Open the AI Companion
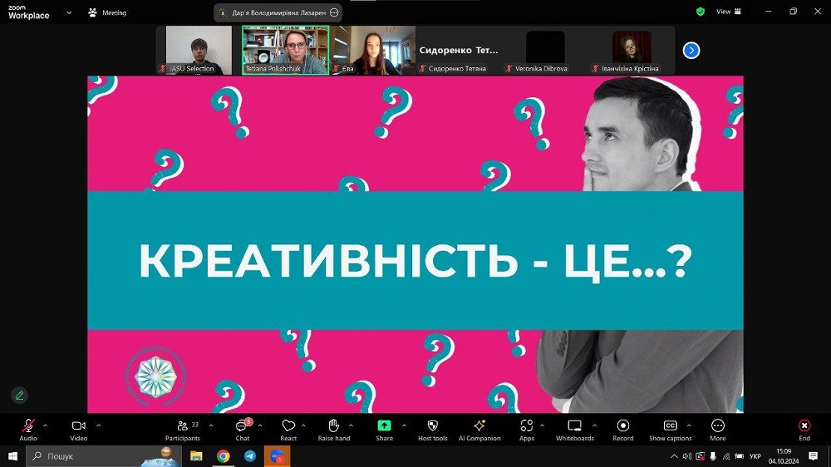831x467 pixels. click(479, 429)
